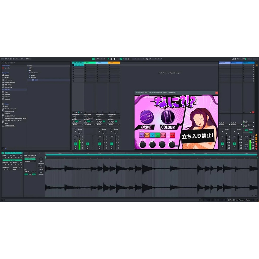The height and width of the screenshot is (259, 259).
Task: Select the NANI plugin in browser
Action: click(36, 80)
